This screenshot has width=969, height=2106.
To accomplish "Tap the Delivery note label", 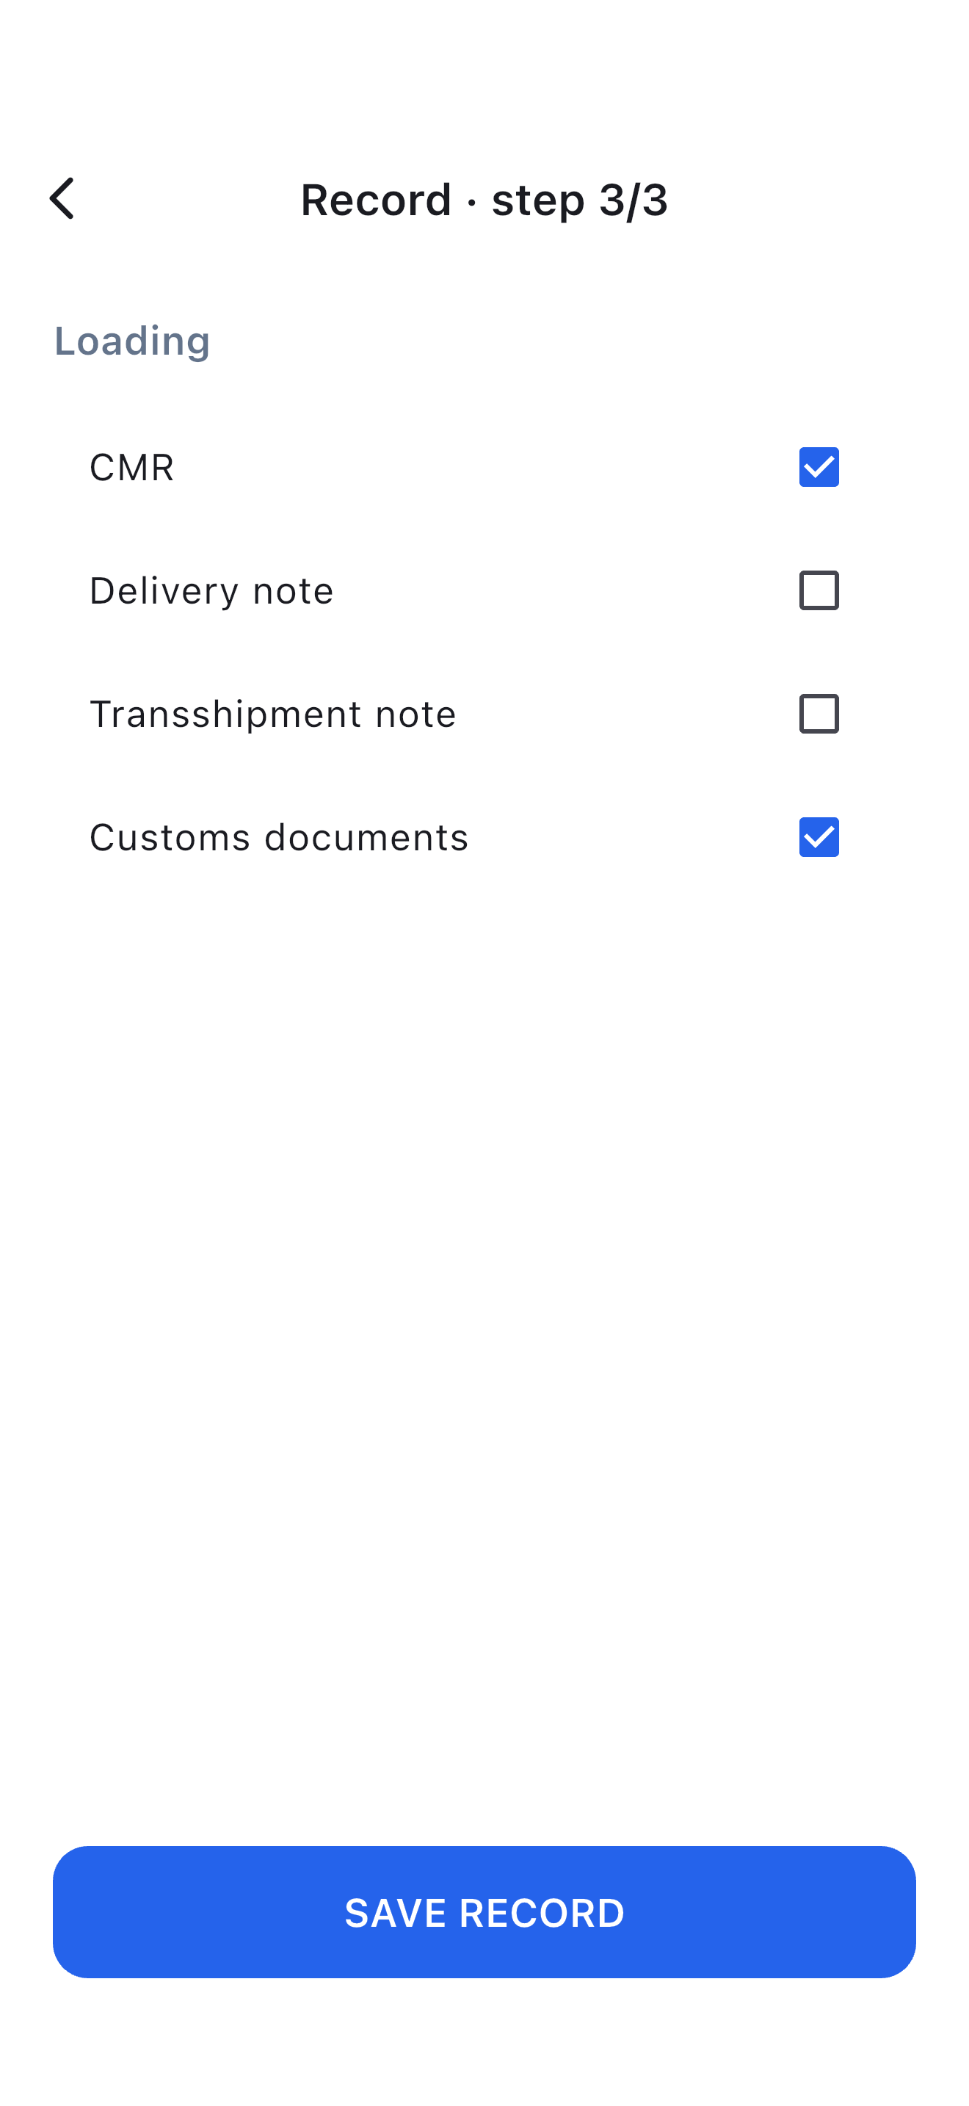I will click(211, 591).
